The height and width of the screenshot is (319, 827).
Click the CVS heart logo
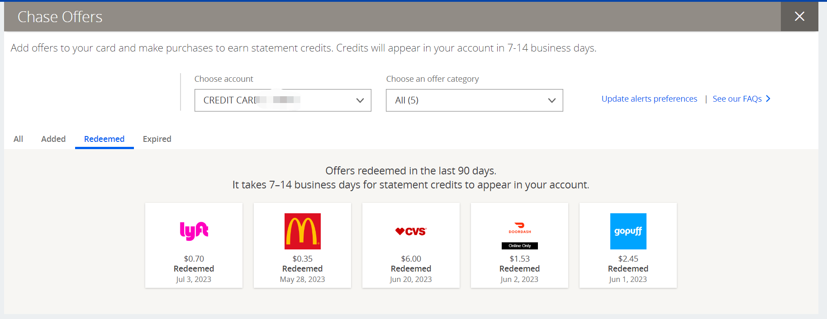click(411, 231)
